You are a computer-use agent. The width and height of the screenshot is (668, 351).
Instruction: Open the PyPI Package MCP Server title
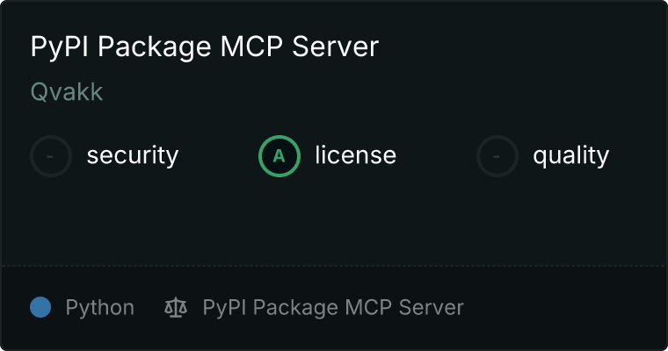[205, 47]
